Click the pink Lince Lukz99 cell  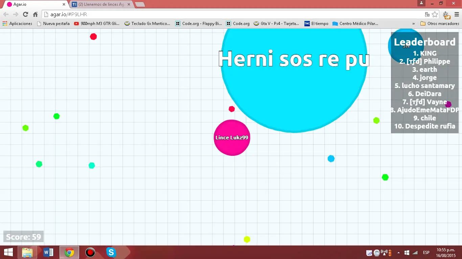pos(232,138)
